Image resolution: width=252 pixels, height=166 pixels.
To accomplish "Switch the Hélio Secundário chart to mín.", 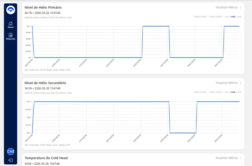I will coord(227,92).
